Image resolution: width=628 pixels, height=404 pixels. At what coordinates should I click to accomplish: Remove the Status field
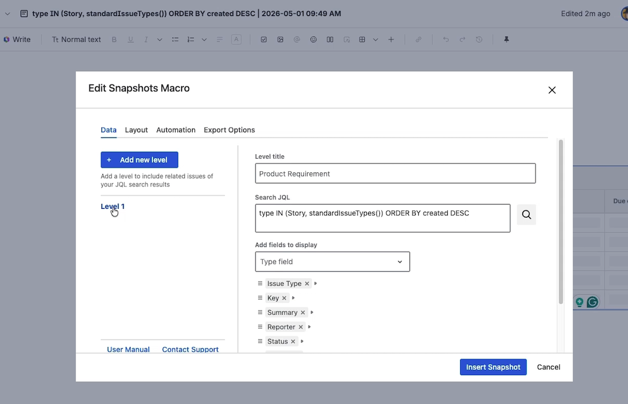(x=293, y=341)
